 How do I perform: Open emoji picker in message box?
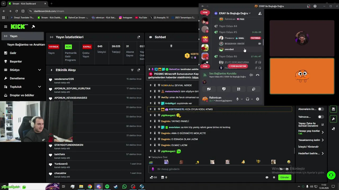coord(287,169)
